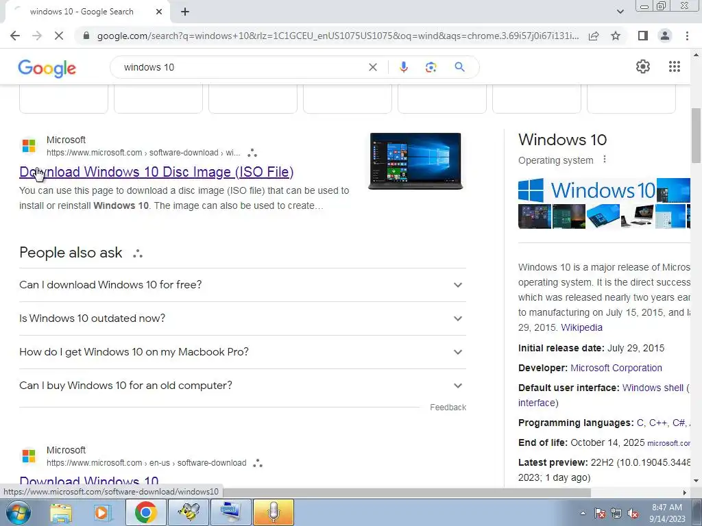Click the network tray icon
Viewport: 702px width, 526px height.
tap(616, 513)
